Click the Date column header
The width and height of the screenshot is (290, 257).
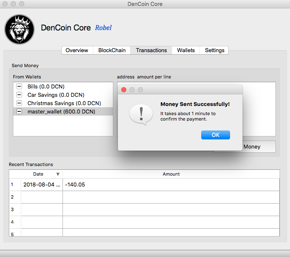point(38,174)
